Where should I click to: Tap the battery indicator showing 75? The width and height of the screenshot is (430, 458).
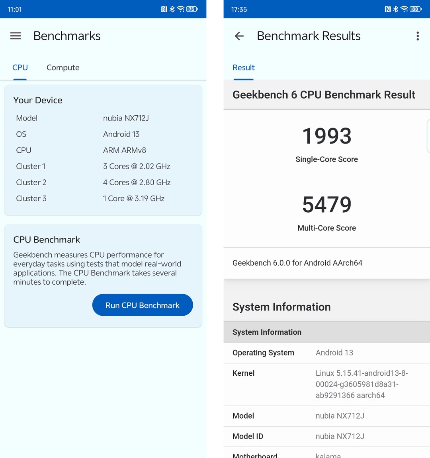(x=192, y=9)
